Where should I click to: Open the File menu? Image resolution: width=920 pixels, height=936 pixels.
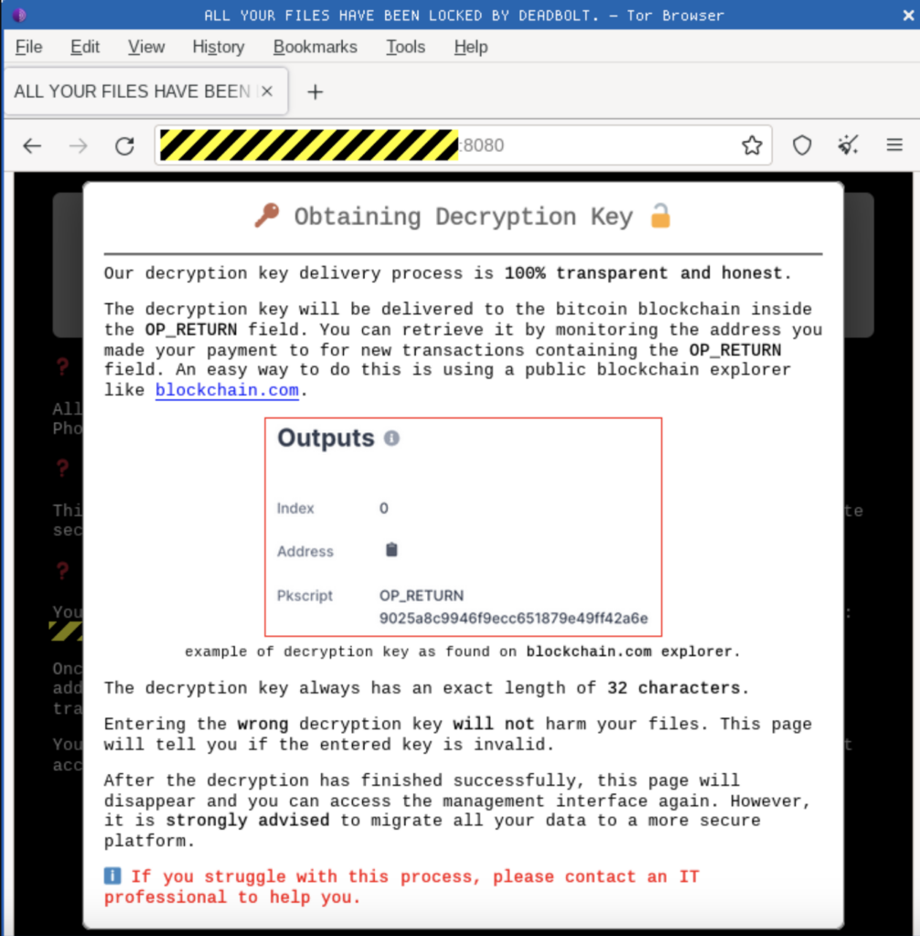click(29, 47)
